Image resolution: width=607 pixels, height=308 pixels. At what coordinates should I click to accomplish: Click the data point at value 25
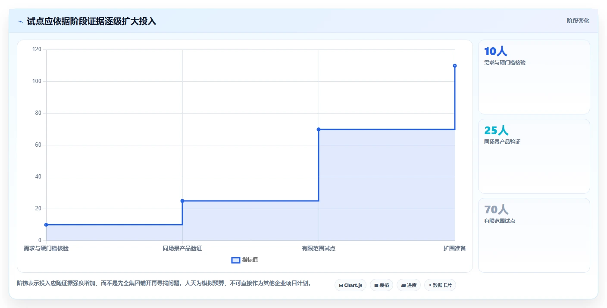pos(182,201)
